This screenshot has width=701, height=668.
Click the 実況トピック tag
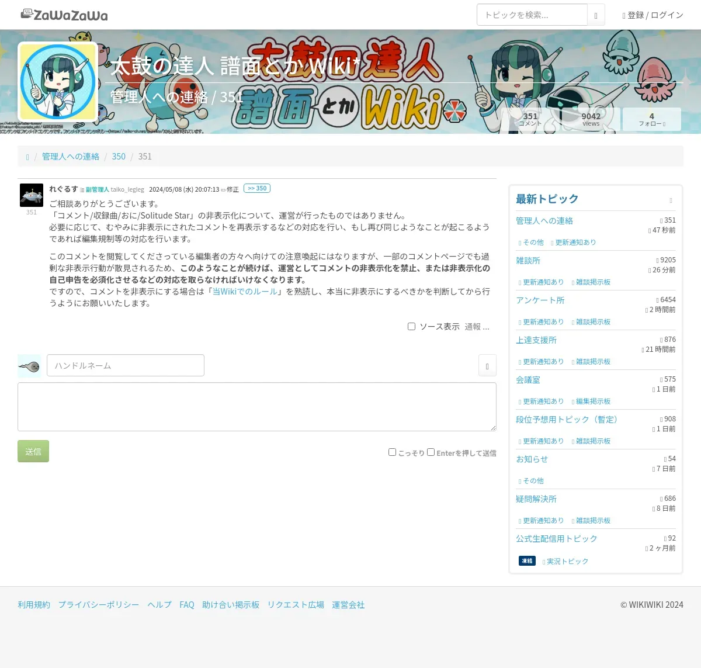[x=565, y=562]
